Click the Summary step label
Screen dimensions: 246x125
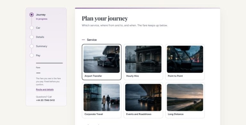[42, 46]
